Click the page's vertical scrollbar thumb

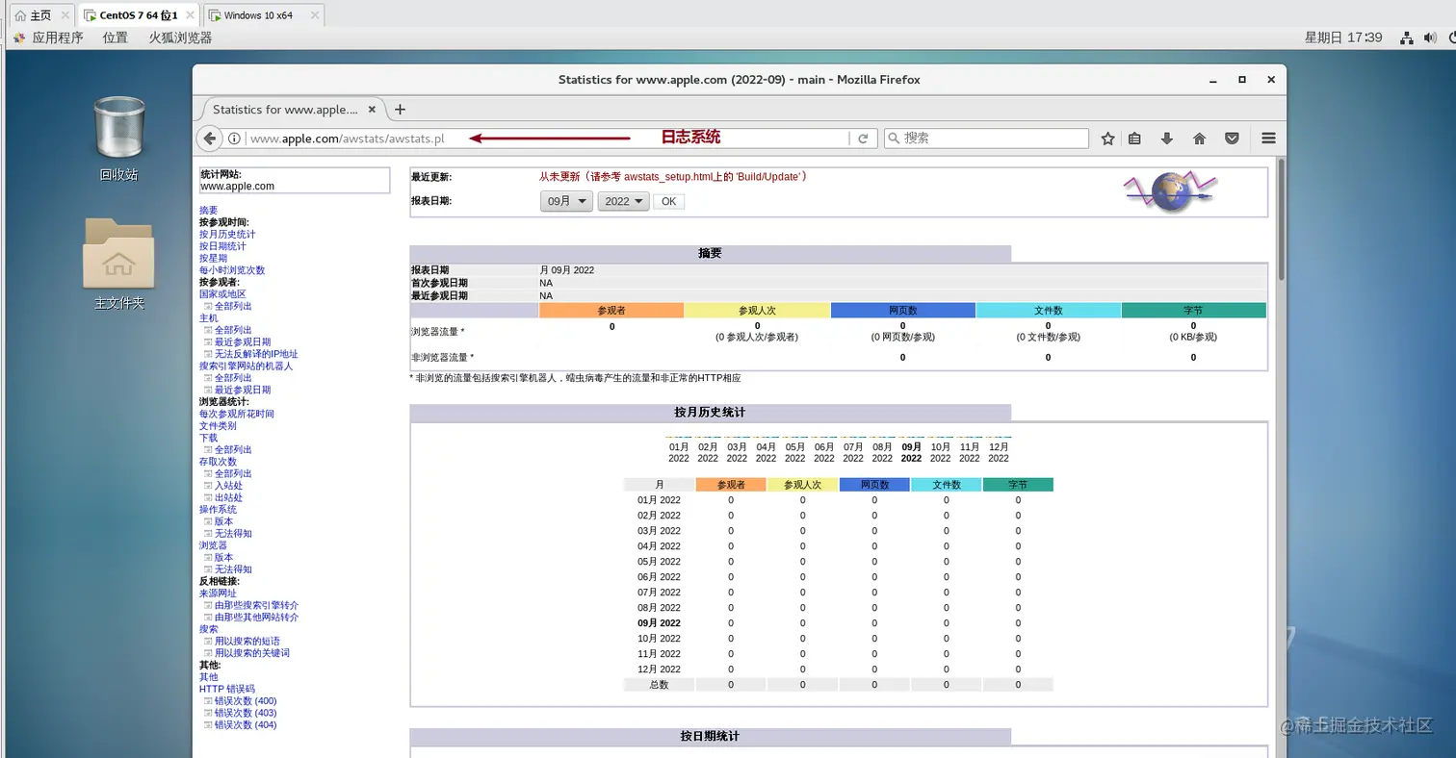[x=1281, y=219]
